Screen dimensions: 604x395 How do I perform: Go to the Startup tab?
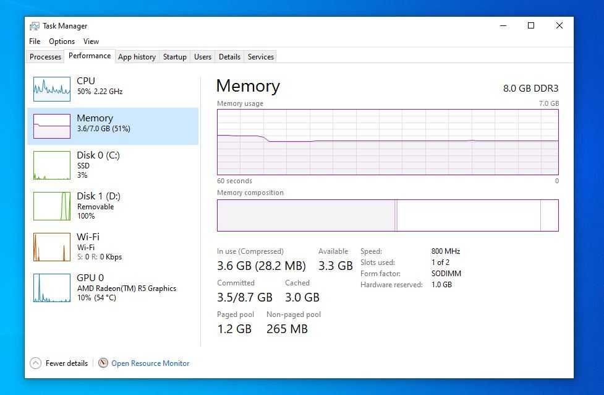pyautogui.click(x=174, y=57)
